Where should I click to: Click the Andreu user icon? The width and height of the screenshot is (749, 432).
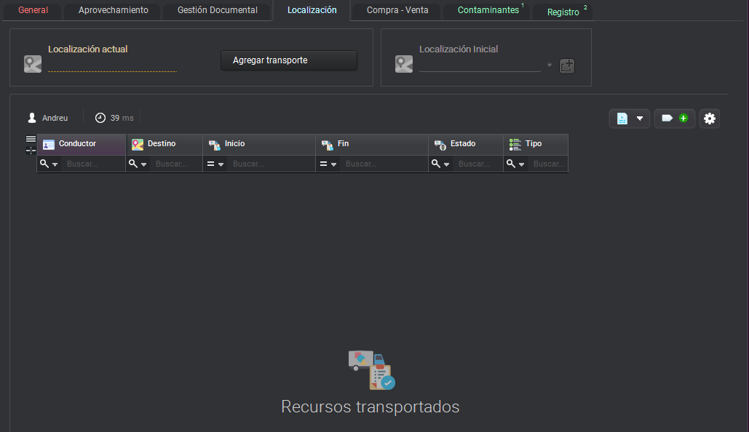(31, 117)
